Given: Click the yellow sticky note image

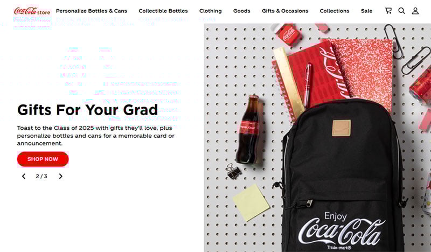Looking at the screenshot, I should click(251, 202).
